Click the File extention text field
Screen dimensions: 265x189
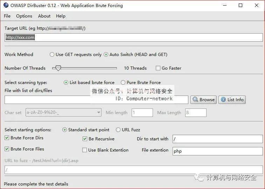[217, 151]
